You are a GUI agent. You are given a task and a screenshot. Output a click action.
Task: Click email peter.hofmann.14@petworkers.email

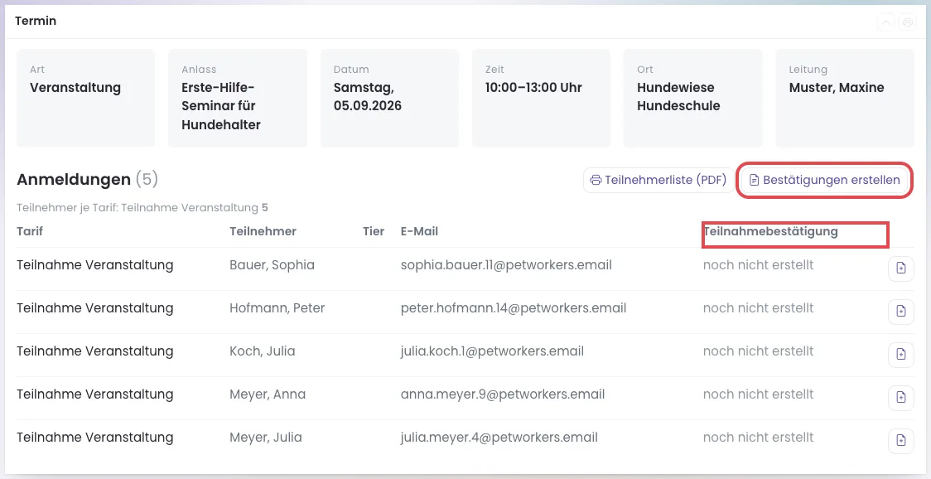tap(514, 308)
